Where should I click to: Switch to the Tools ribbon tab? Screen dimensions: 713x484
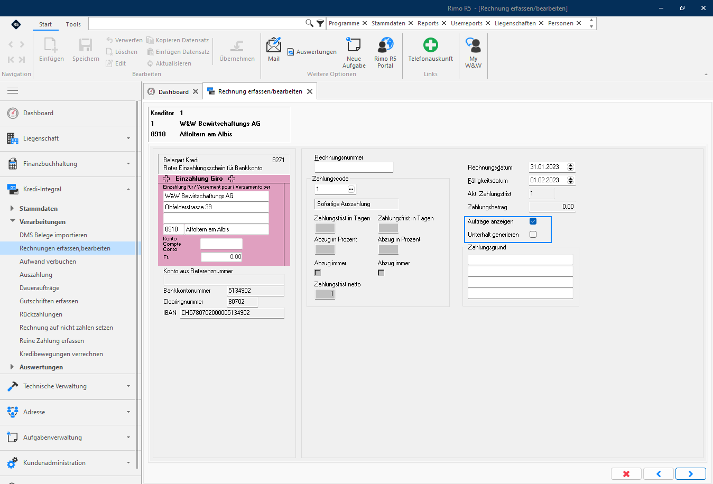pyautogui.click(x=73, y=24)
